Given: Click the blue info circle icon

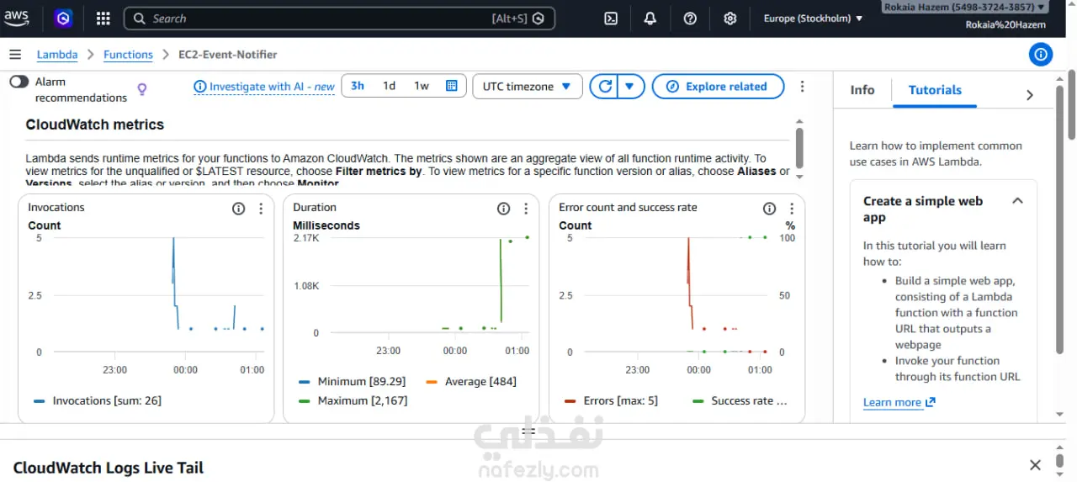Looking at the screenshot, I should coord(1041,55).
